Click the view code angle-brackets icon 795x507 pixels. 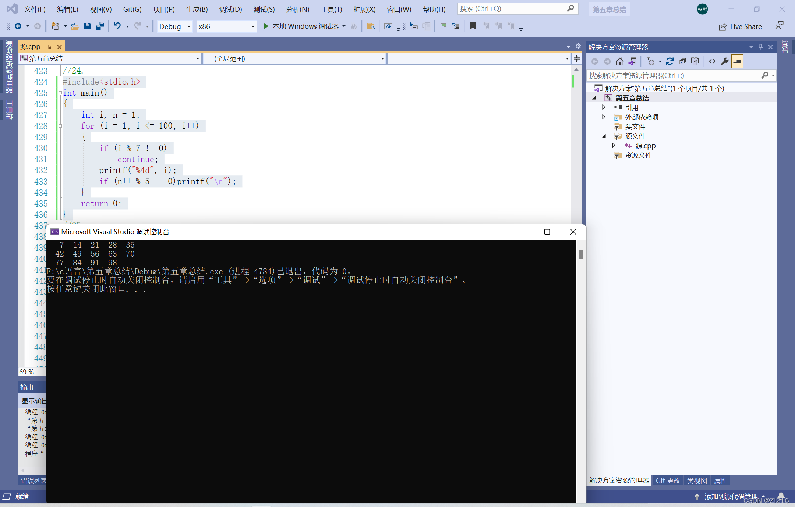pyautogui.click(x=712, y=61)
